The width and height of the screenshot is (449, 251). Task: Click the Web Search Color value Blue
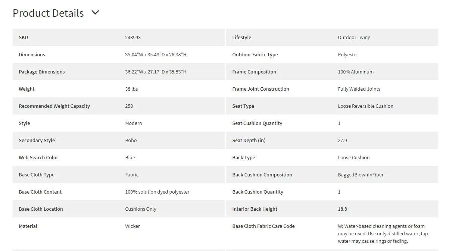point(130,158)
